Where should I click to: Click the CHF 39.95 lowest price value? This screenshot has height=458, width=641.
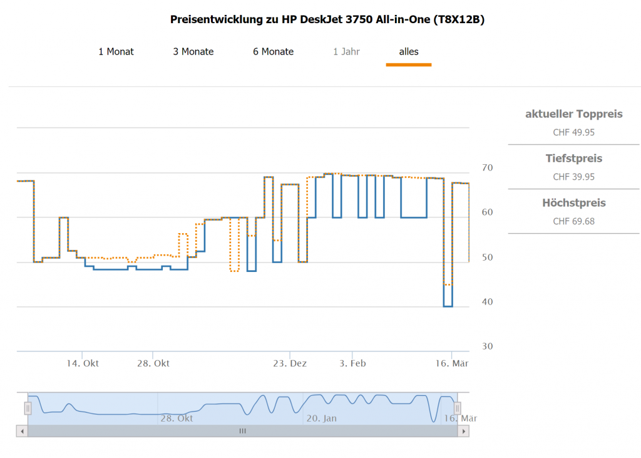coord(574,177)
